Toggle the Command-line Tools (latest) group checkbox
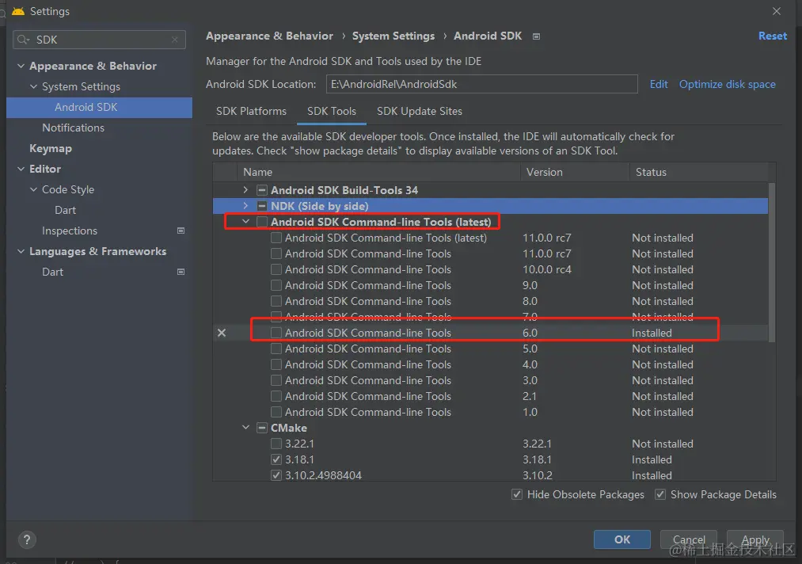 (262, 222)
